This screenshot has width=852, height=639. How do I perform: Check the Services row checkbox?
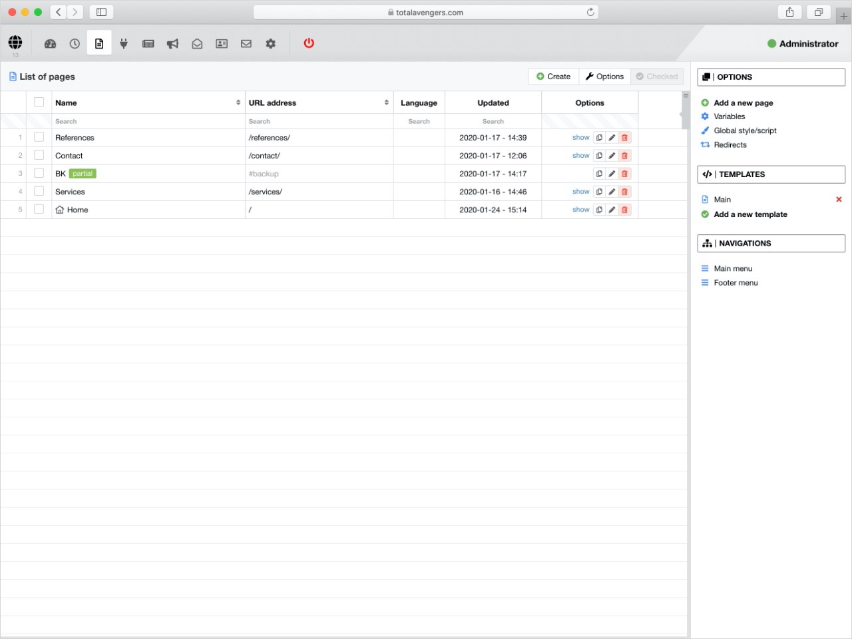(x=39, y=191)
